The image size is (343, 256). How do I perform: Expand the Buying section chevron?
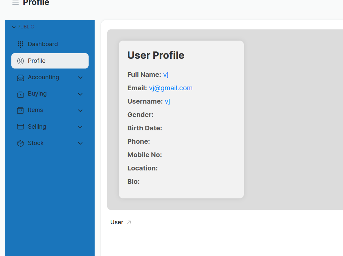pos(80,94)
